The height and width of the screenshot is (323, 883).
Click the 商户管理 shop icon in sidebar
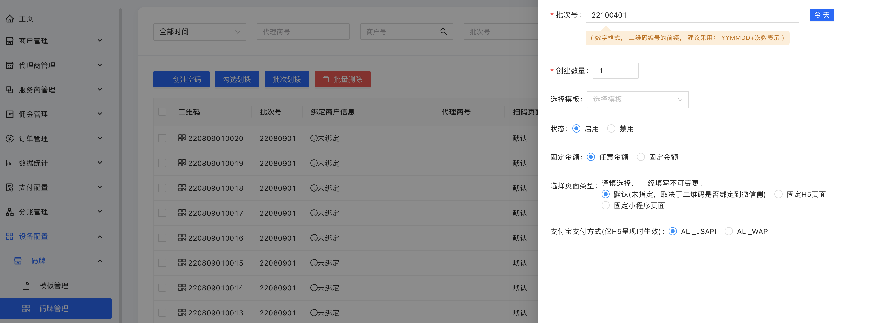pos(10,41)
